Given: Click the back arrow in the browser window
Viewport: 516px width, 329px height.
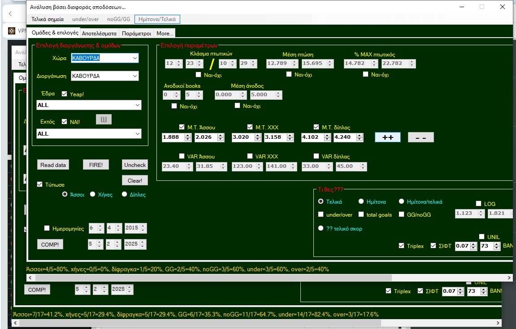Looking at the screenshot, I should tap(10, 14).
